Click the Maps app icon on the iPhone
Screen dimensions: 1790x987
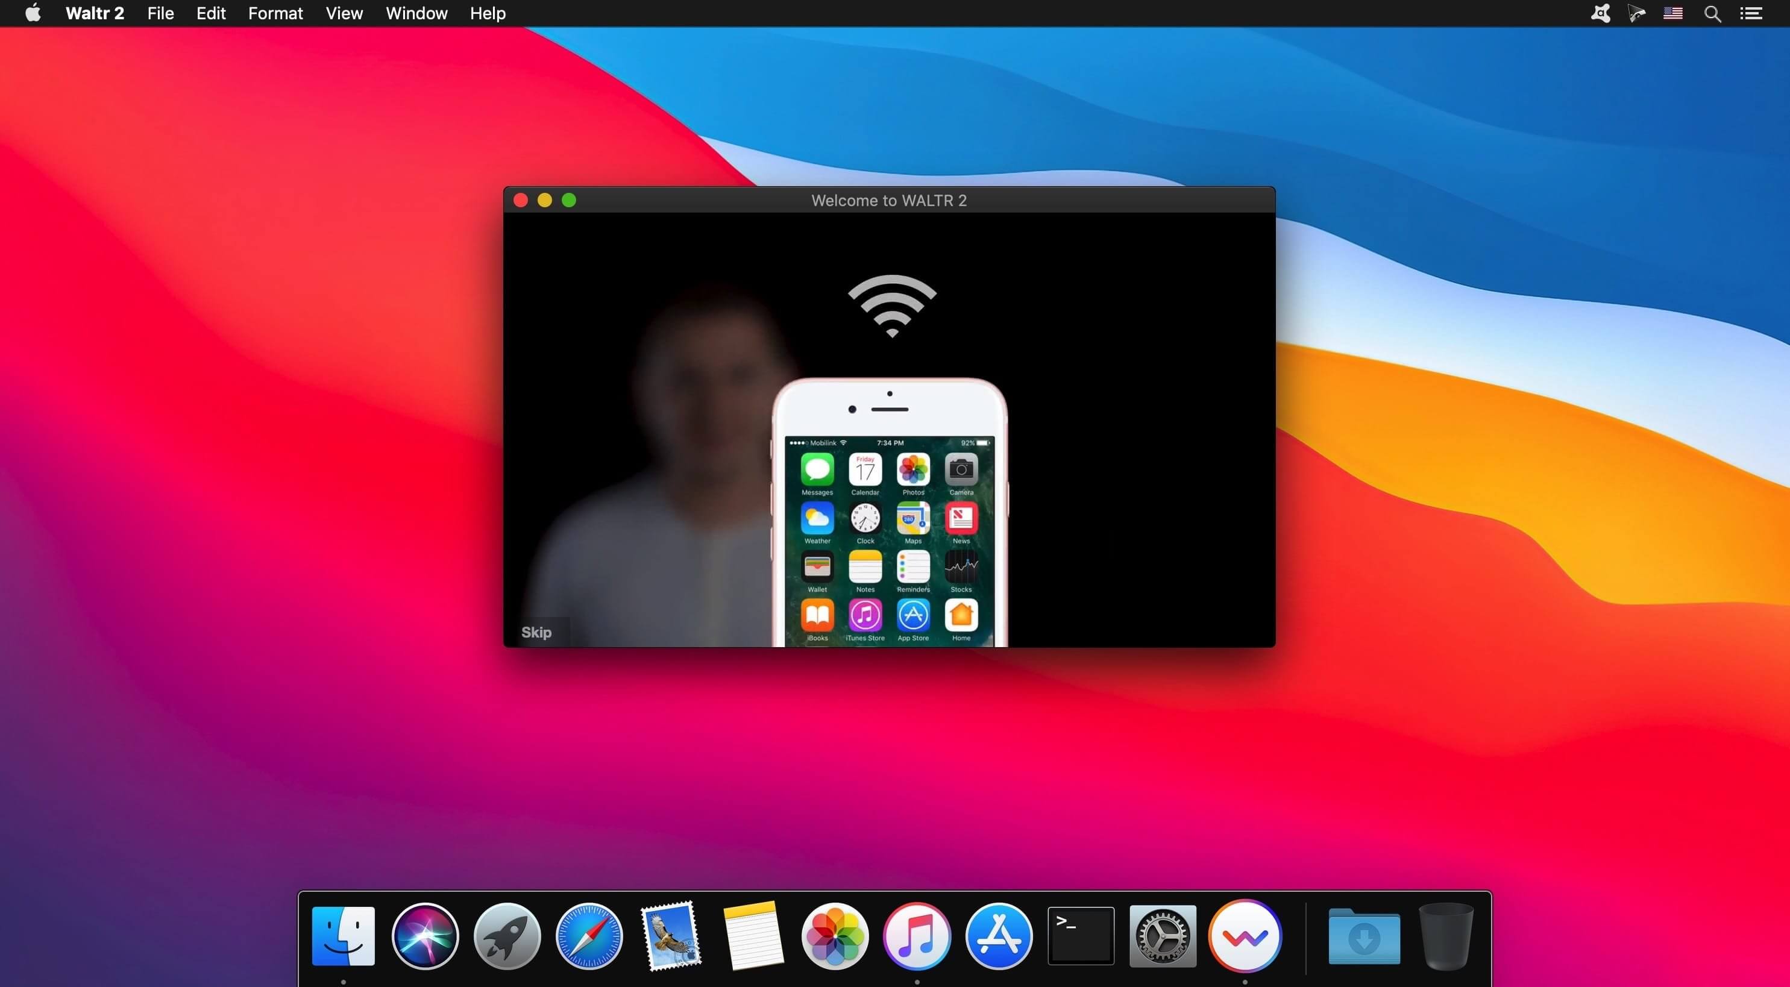pos(913,518)
